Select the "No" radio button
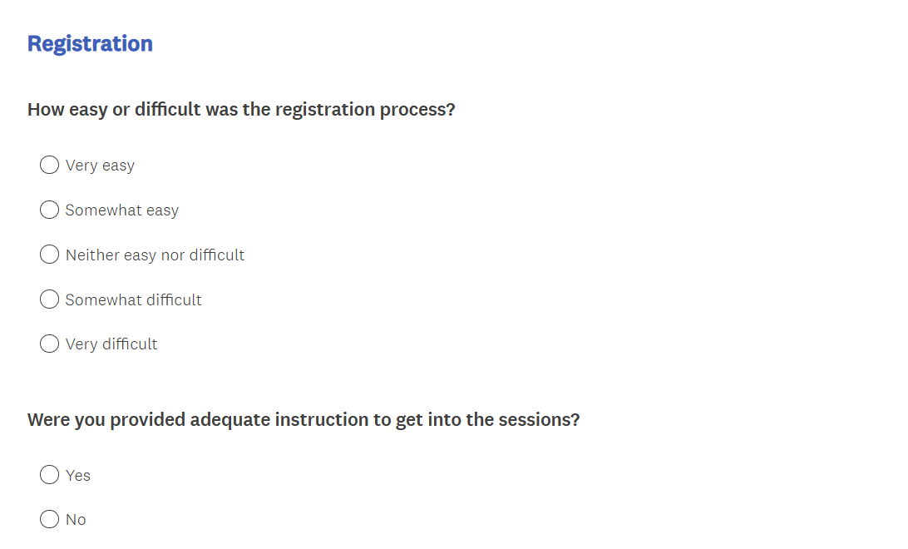The height and width of the screenshot is (549, 908). click(50, 520)
